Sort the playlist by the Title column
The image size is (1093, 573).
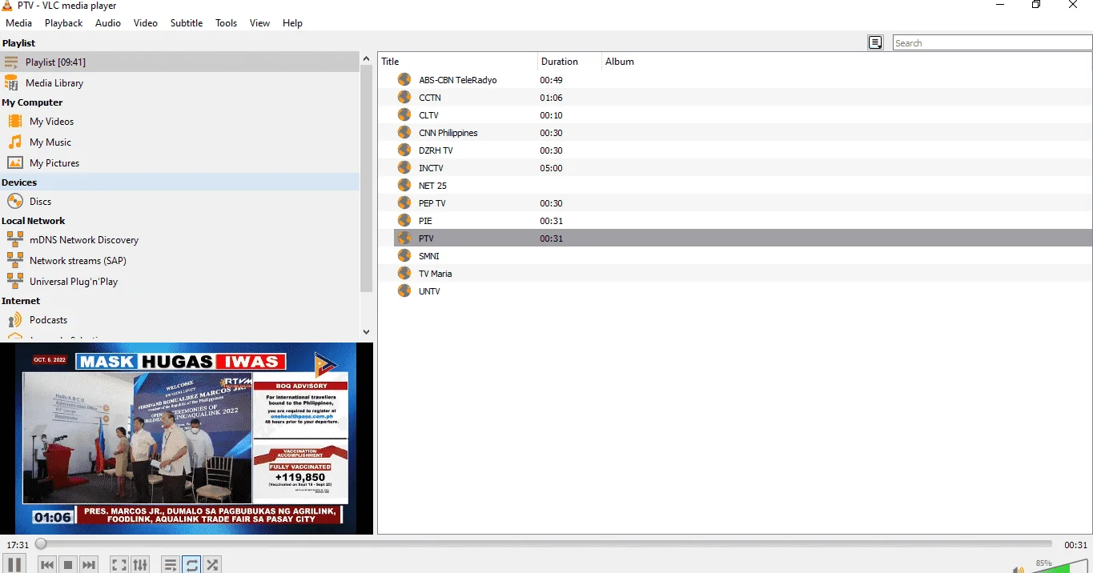[x=457, y=62]
